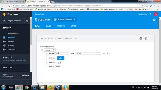The height and width of the screenshot is (90, 161).
Task: Open Functions section in sidebar
Action: pos(11,49)
